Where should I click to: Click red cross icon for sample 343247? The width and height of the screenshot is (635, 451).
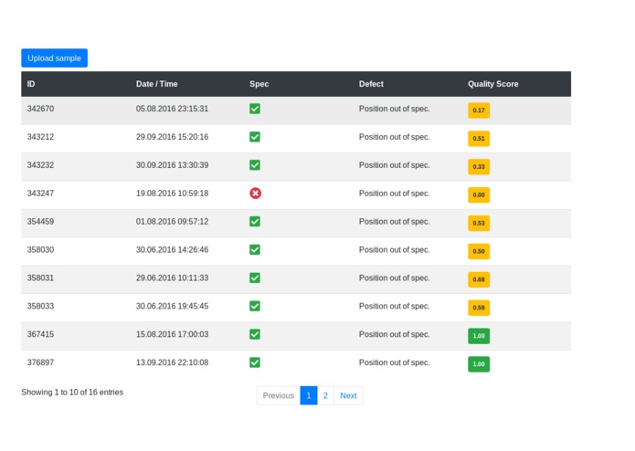255,194
